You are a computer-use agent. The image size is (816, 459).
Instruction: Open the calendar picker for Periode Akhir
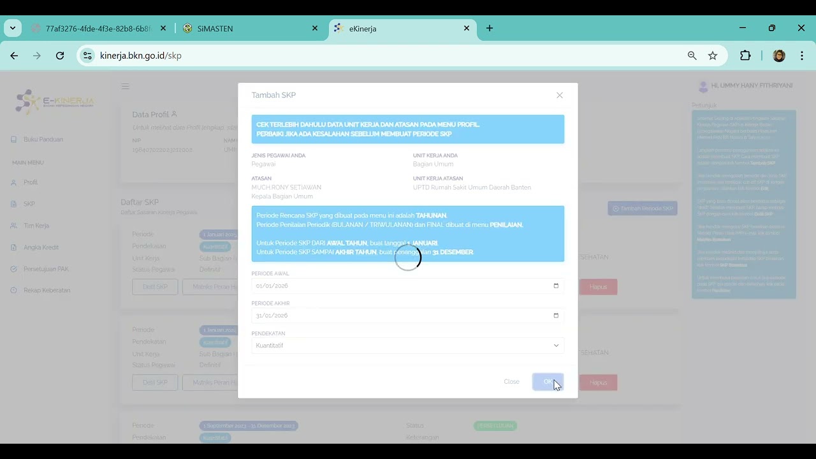pyautogui.click(x=556, y=316)
